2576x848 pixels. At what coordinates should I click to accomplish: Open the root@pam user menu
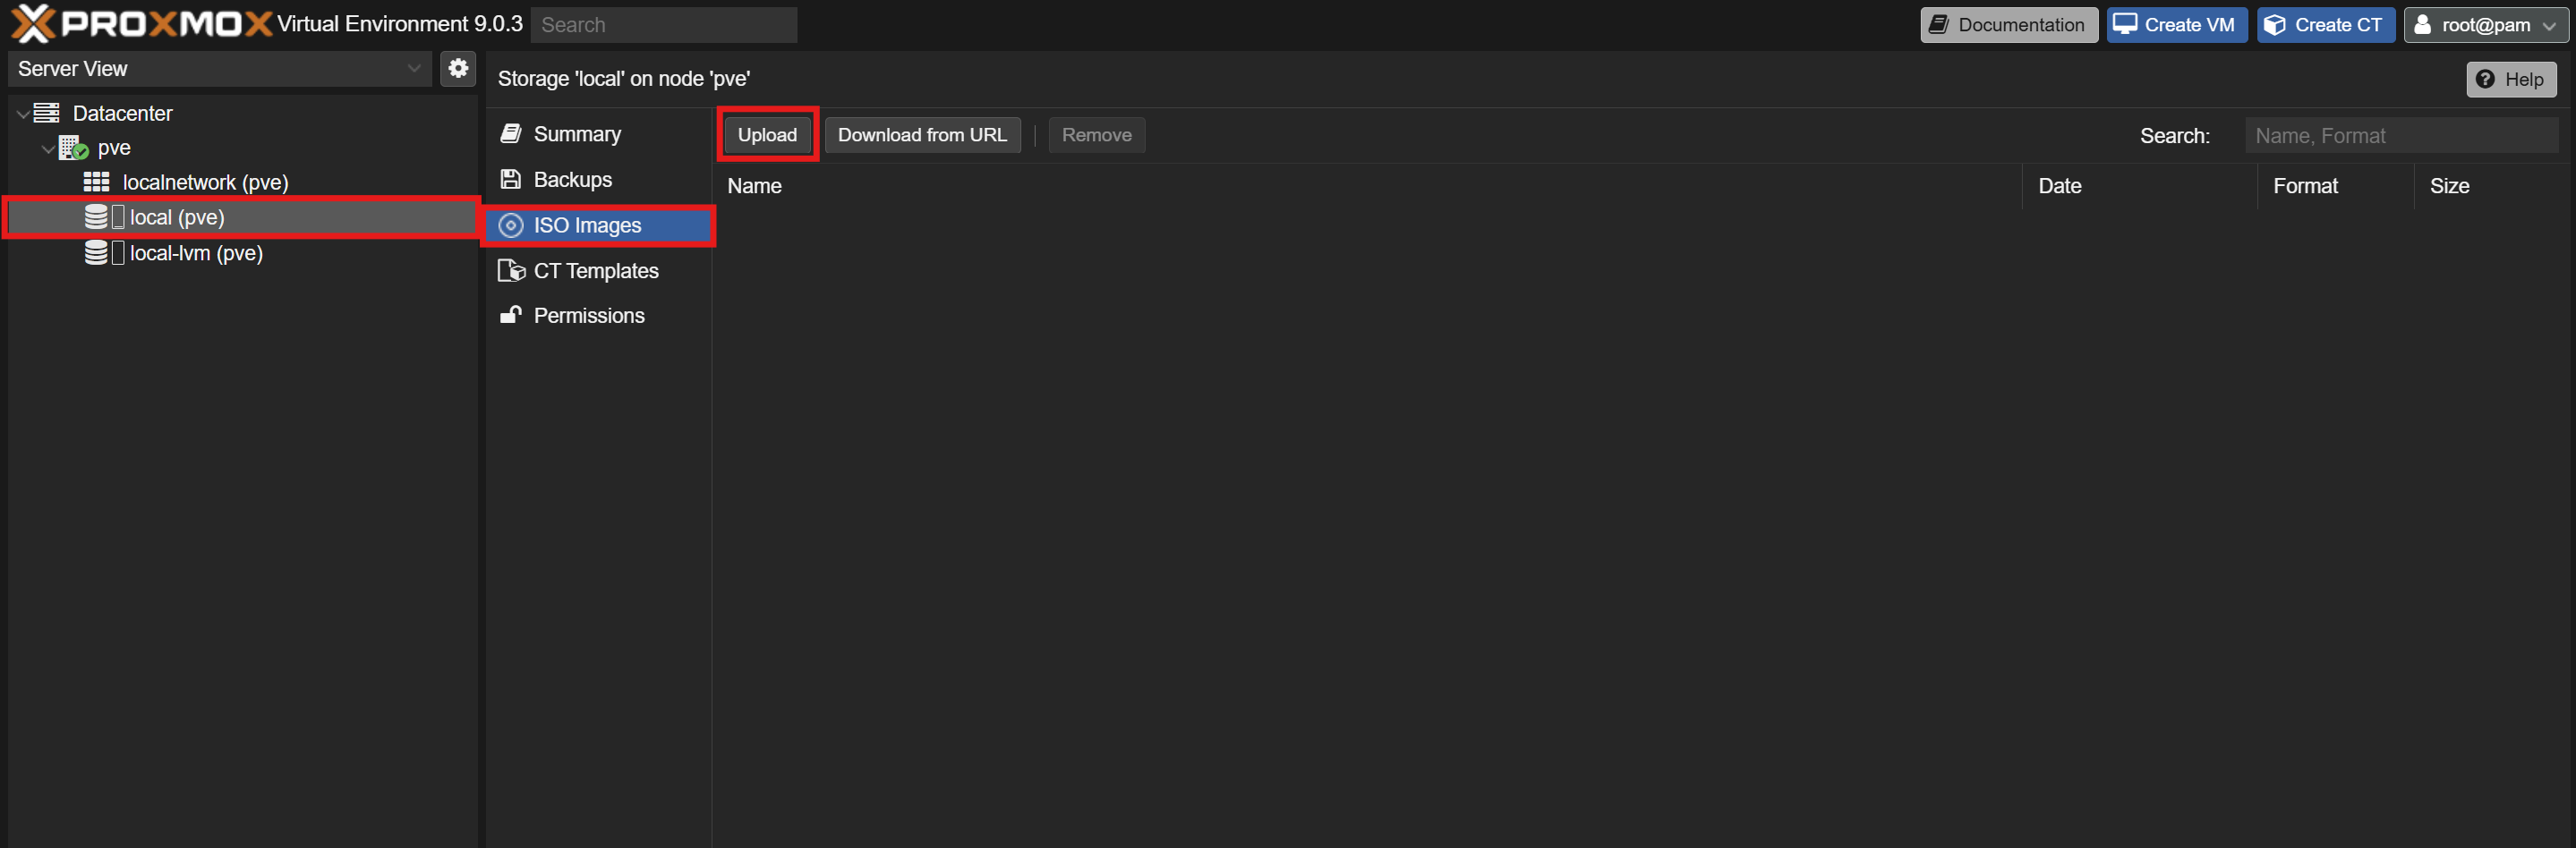click(2484, 25)
